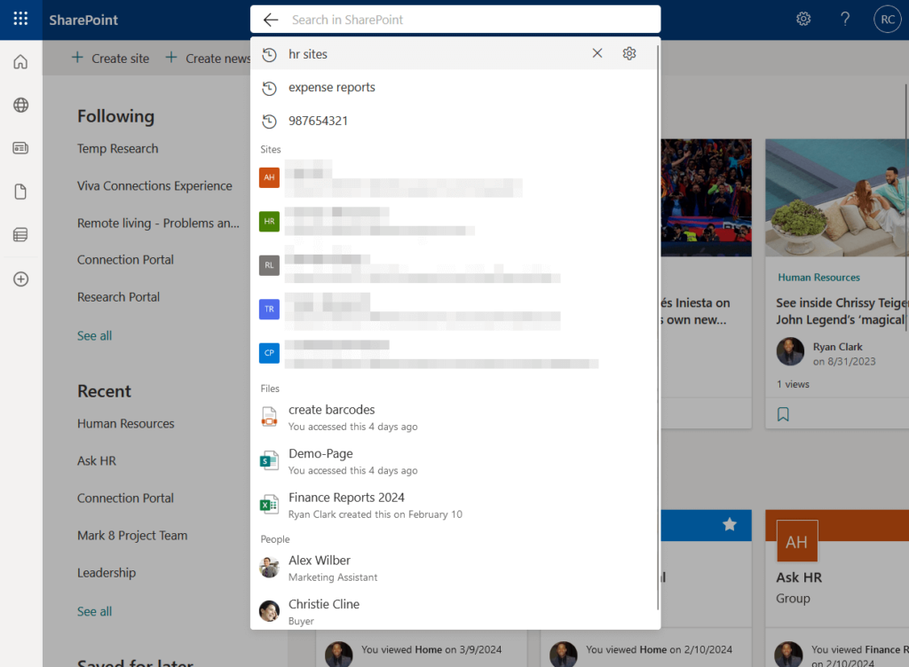
Task: Open the RC account avatar
Action: pos(887,20)
